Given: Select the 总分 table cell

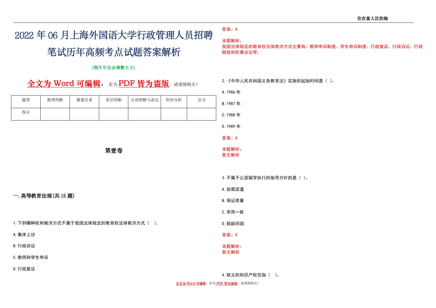Looking at the screenshot, I should point(202,102).
